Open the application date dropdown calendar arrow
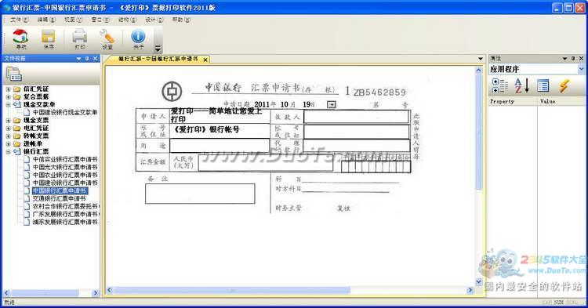 [x=332, y=104]
